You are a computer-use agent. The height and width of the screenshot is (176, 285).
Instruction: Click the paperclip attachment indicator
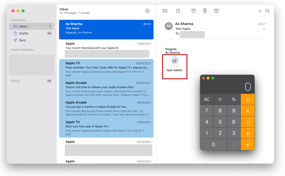[x=264, y=28]
